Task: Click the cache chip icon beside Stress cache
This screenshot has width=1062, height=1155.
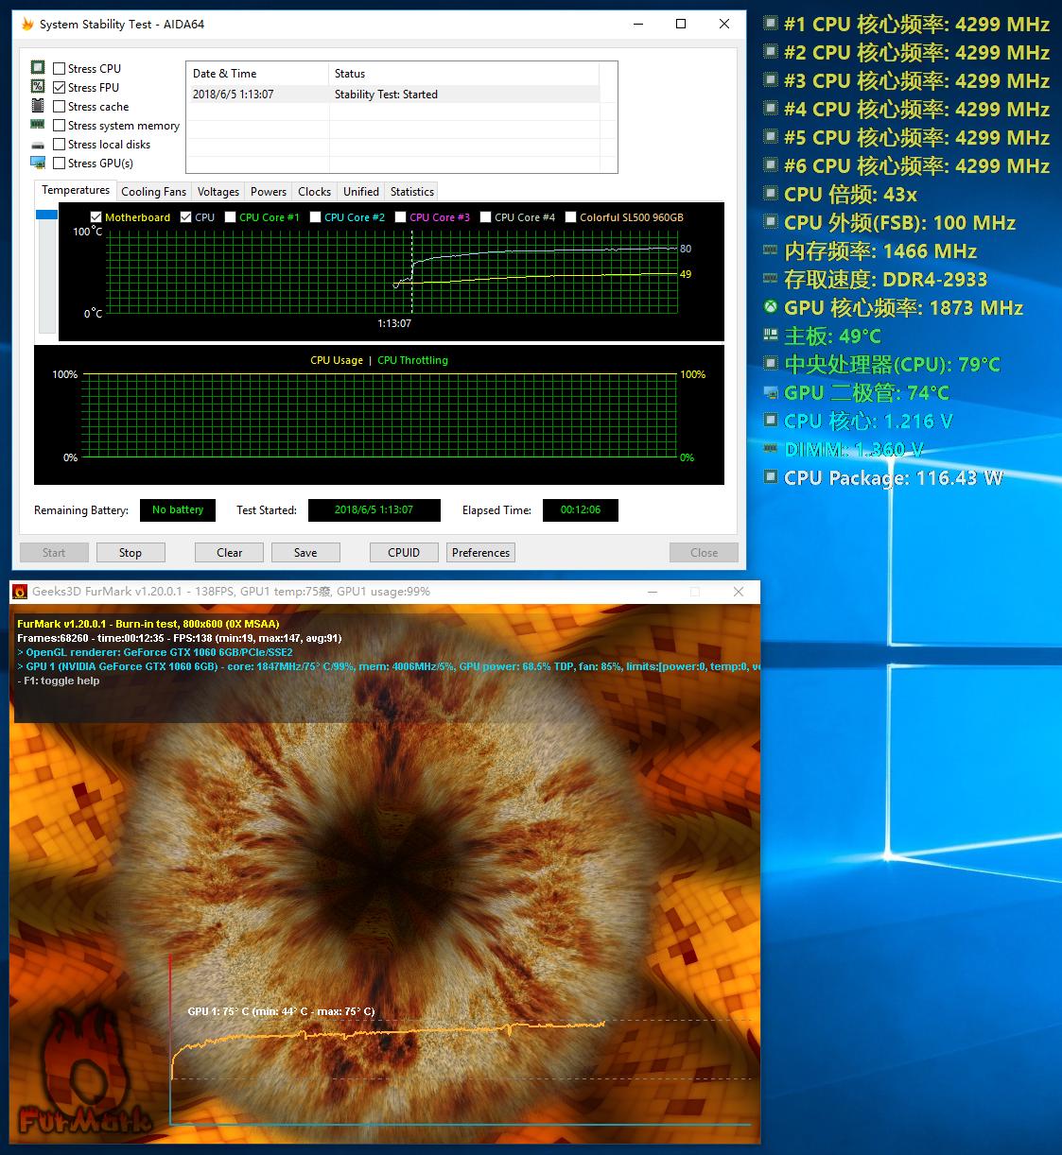Action: (x=38, y=105)
